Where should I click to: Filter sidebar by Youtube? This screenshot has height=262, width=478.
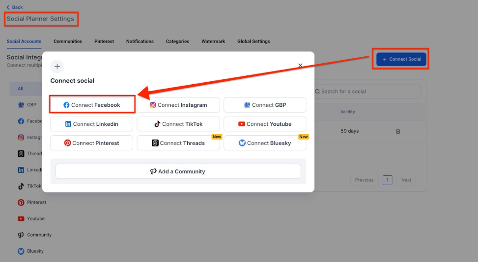(31, 218)
